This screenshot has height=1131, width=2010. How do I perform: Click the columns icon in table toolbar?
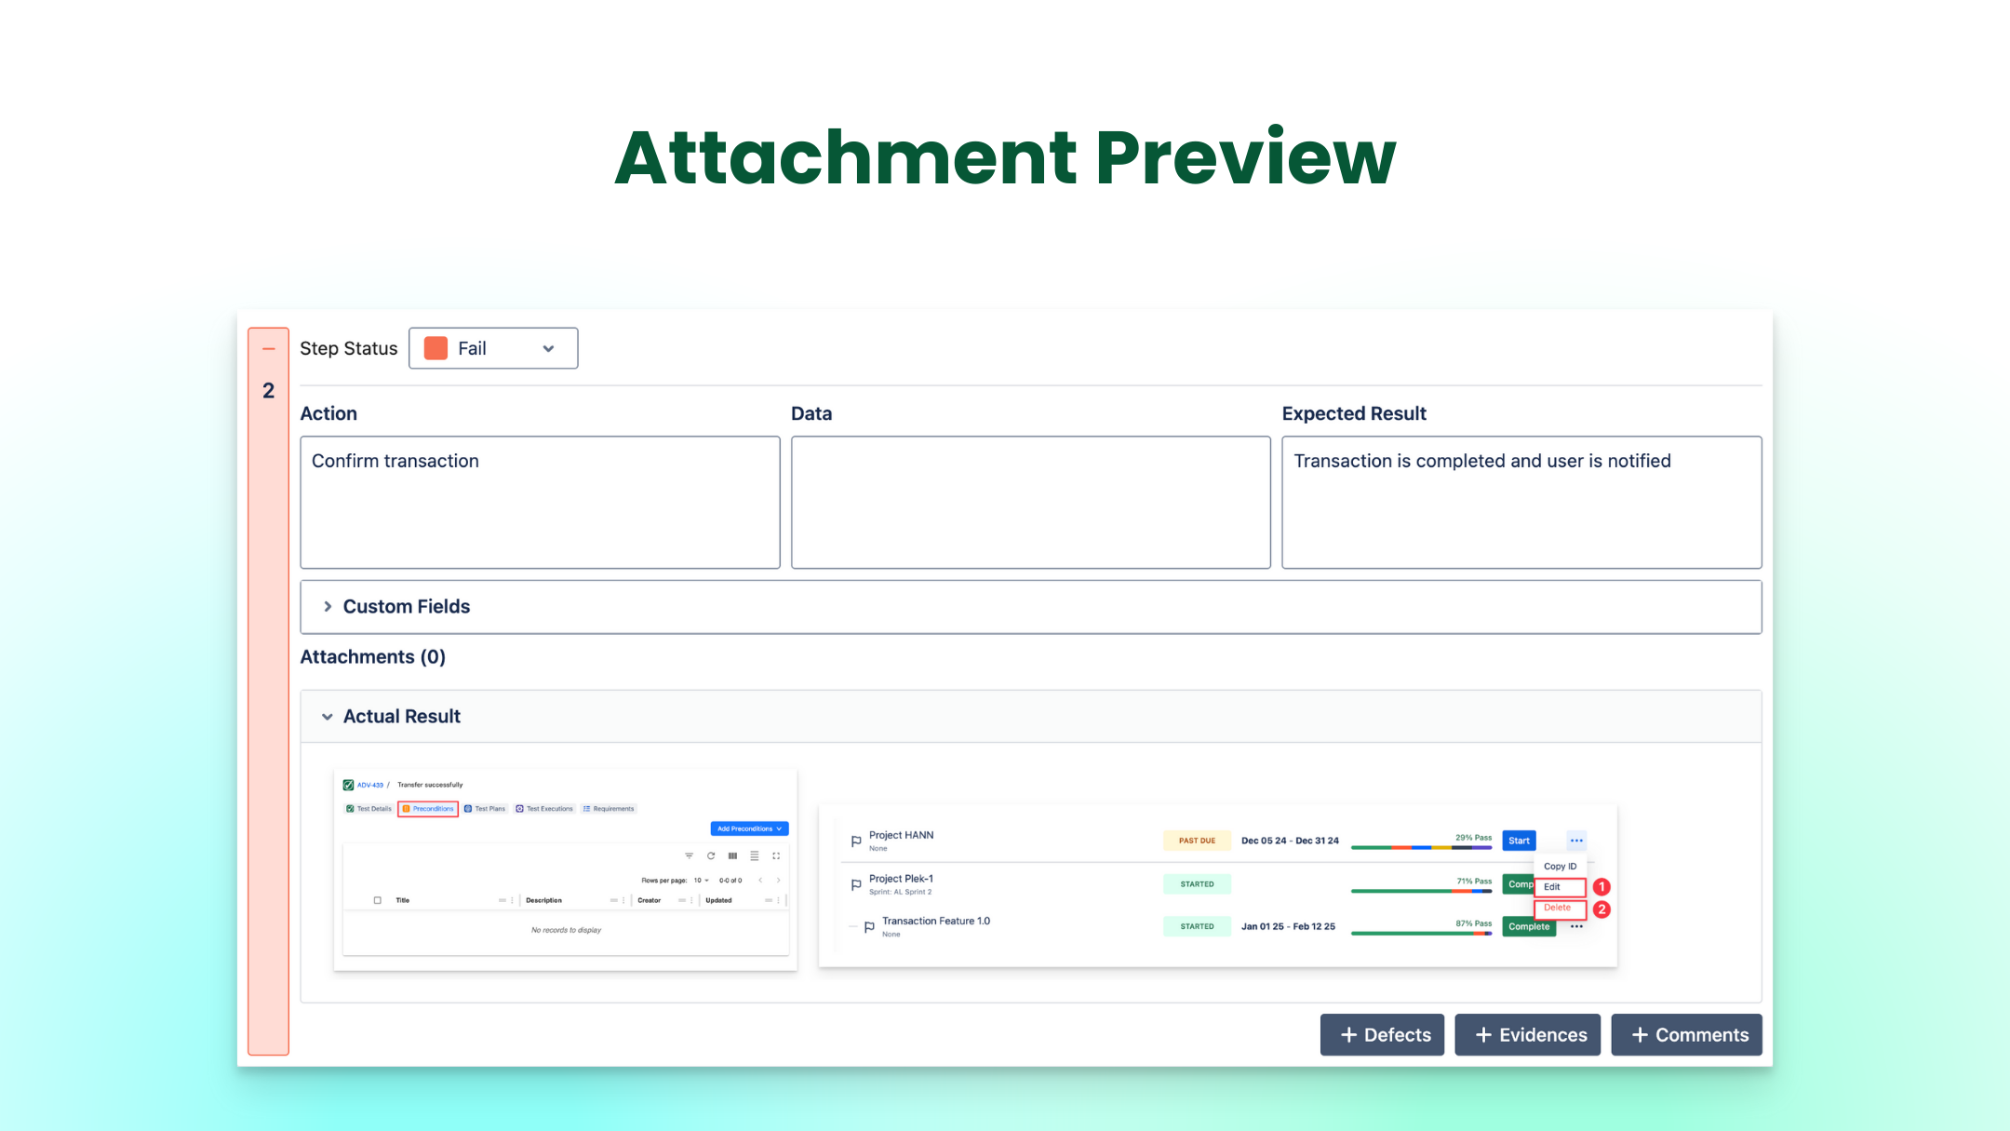tap(732, 855)
